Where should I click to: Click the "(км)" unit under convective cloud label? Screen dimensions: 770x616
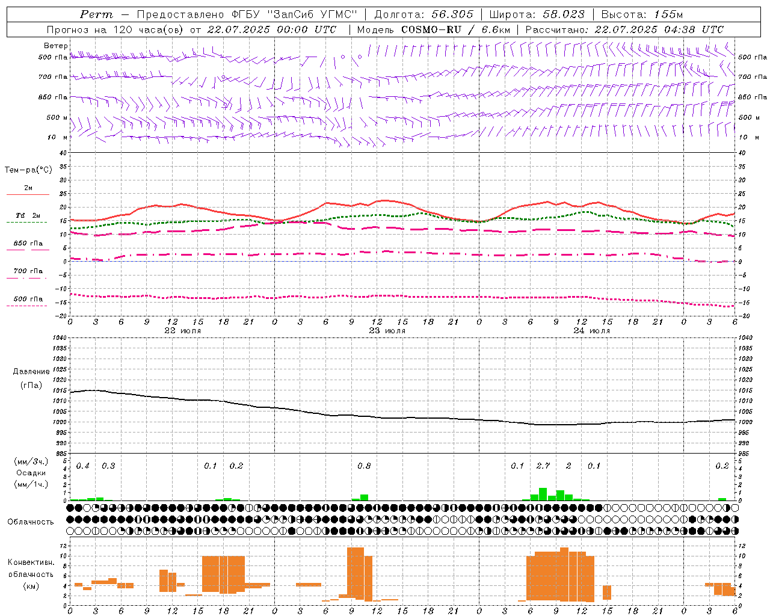tap(31, 585)
